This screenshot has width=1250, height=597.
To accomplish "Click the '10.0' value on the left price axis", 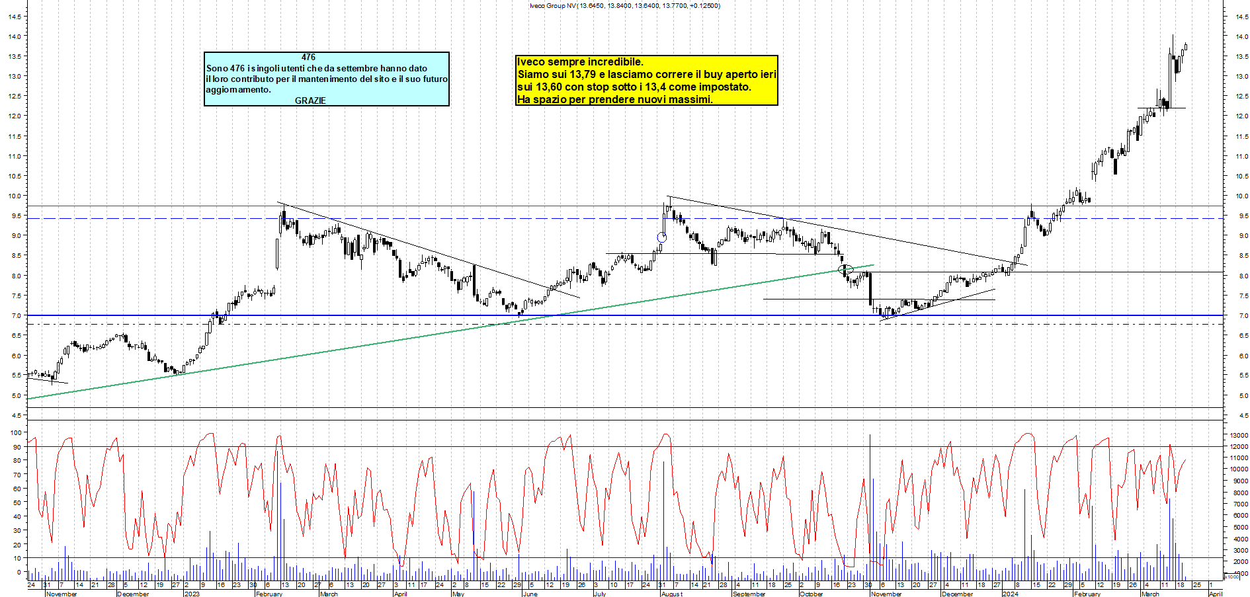I will pos(14,196).
